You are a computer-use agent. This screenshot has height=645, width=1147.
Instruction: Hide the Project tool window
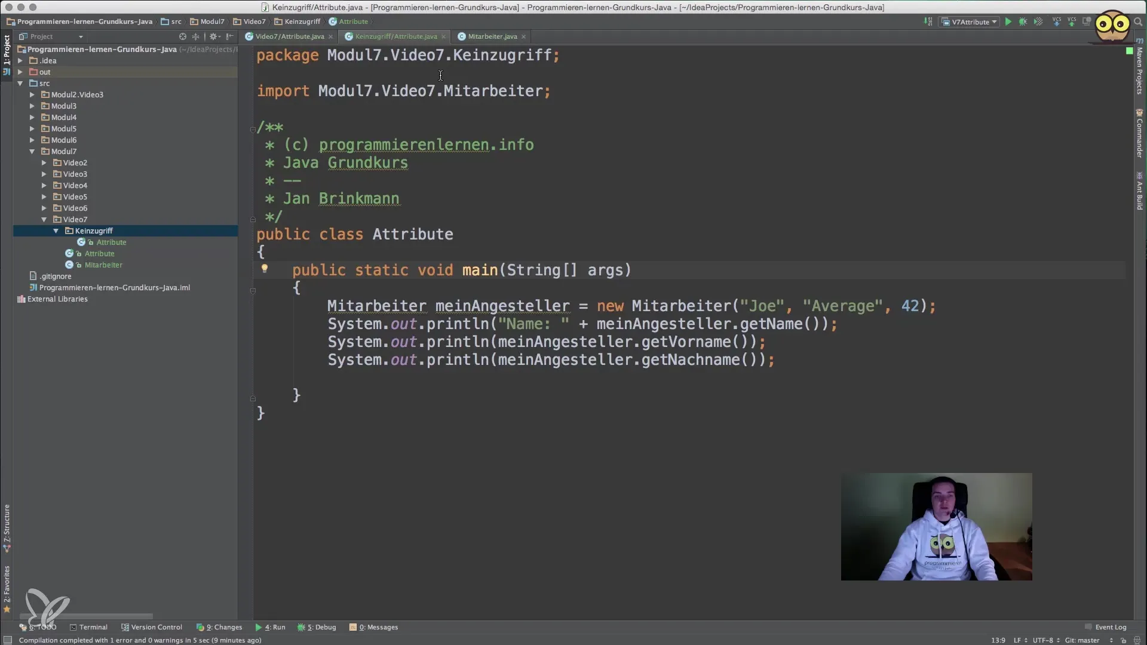point(230,36)
